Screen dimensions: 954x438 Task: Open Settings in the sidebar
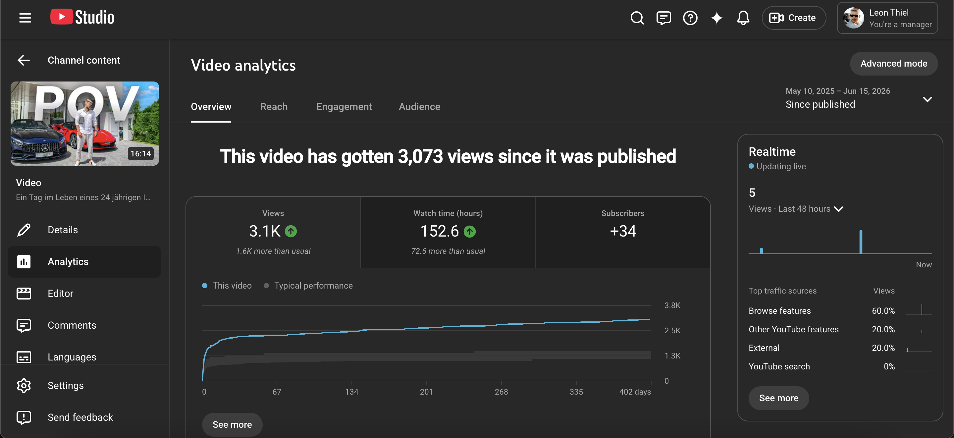(x=84, y=385)
